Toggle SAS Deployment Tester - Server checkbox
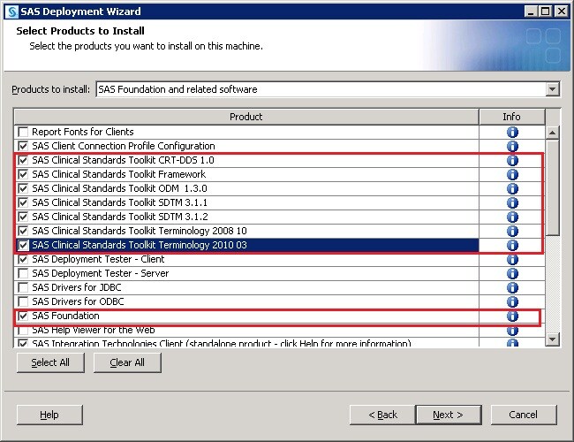 pyautogui.click(x=23, y=273)
